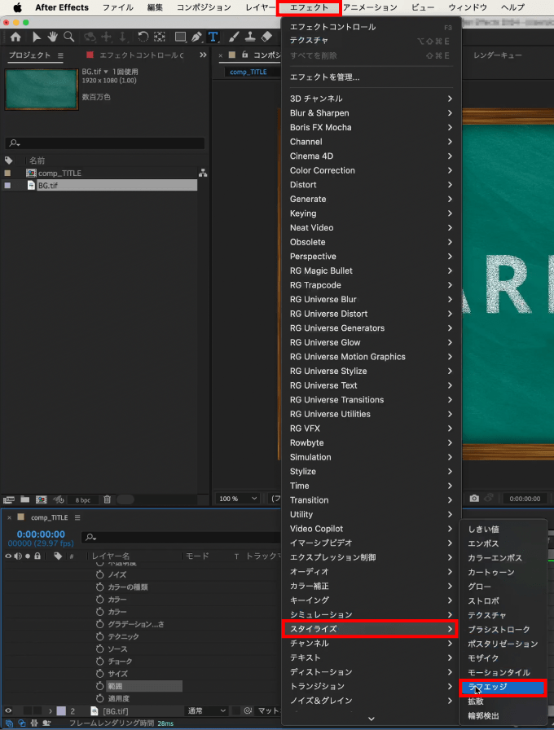Select the Clone Stamp tool
This screenshot has width=554, height=730.
point(250,37)
